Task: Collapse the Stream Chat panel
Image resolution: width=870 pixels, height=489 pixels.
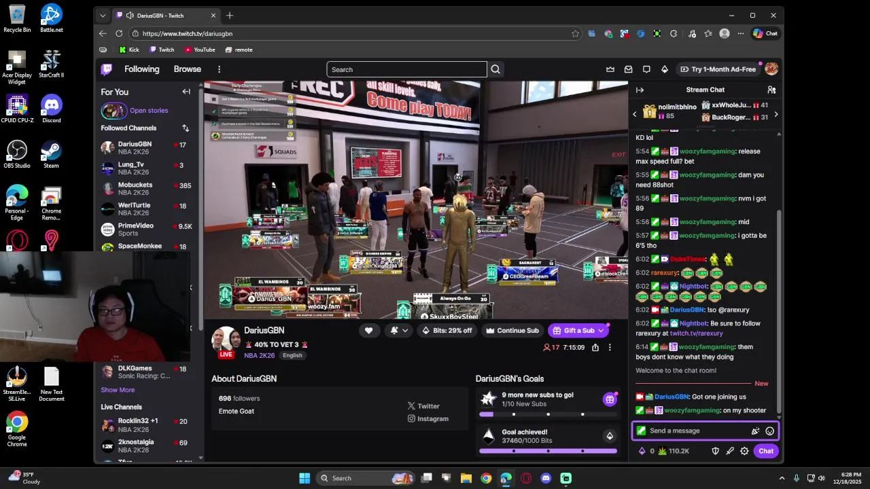Action: click(640, 90)
